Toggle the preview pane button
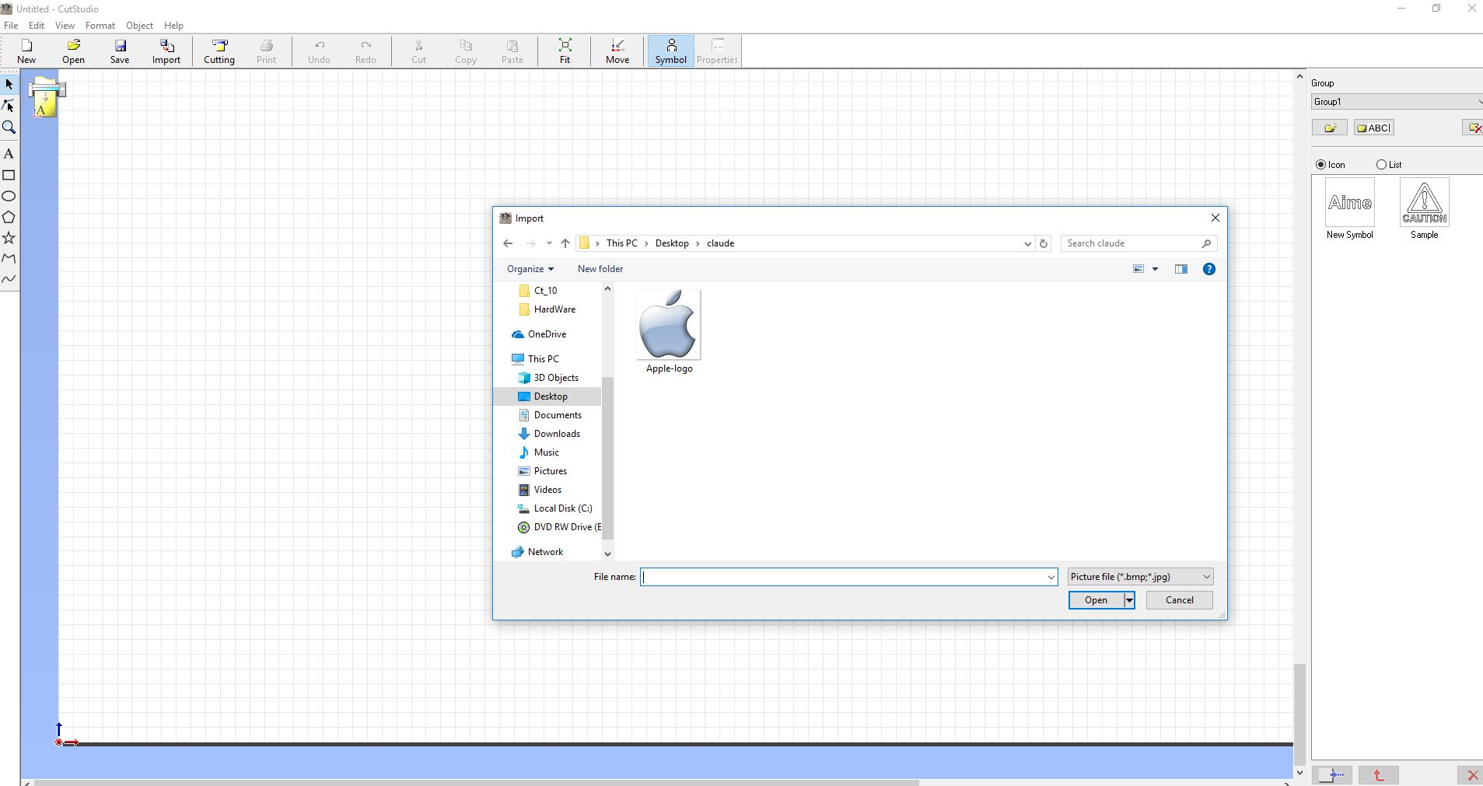 tap(1181, 269)
